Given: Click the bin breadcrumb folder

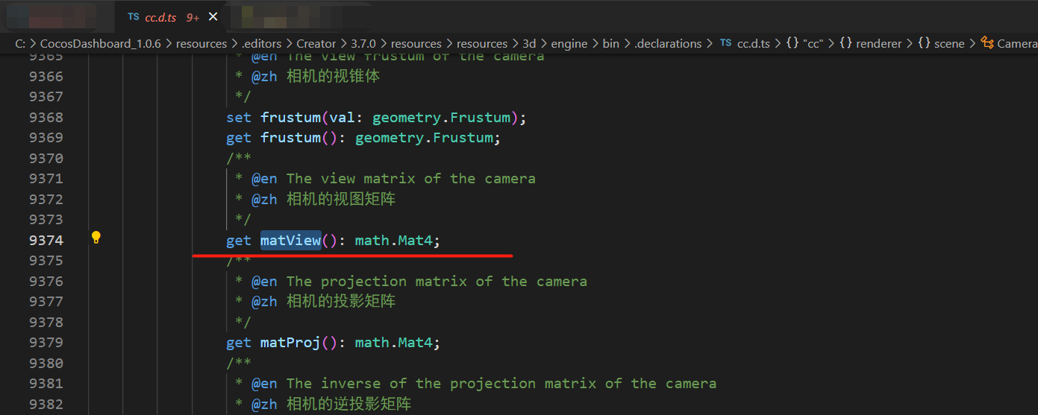Looking at the screenshot, I should click(610, 43).
